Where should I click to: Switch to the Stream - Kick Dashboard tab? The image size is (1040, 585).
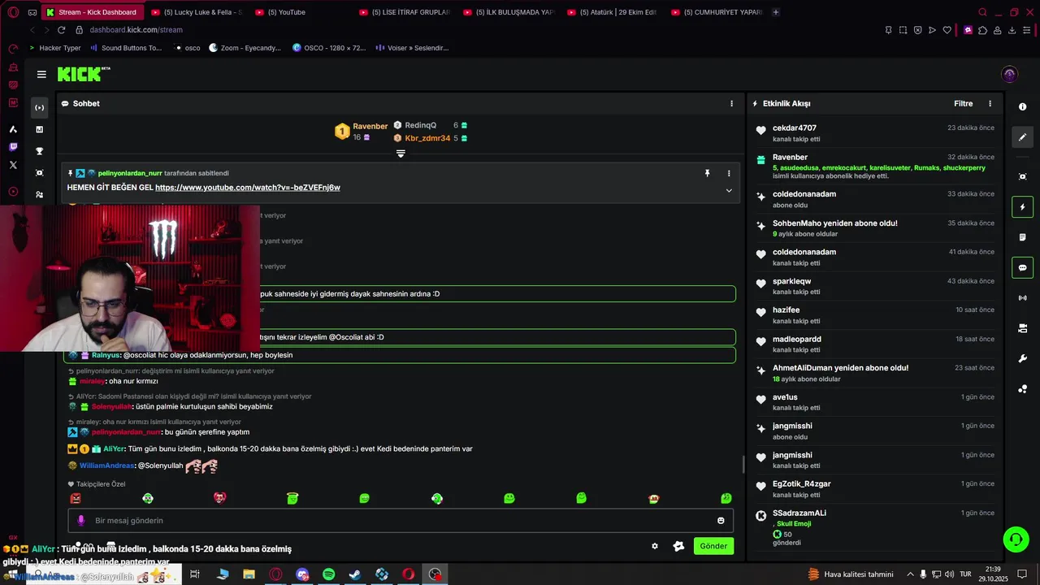(91, 12)
